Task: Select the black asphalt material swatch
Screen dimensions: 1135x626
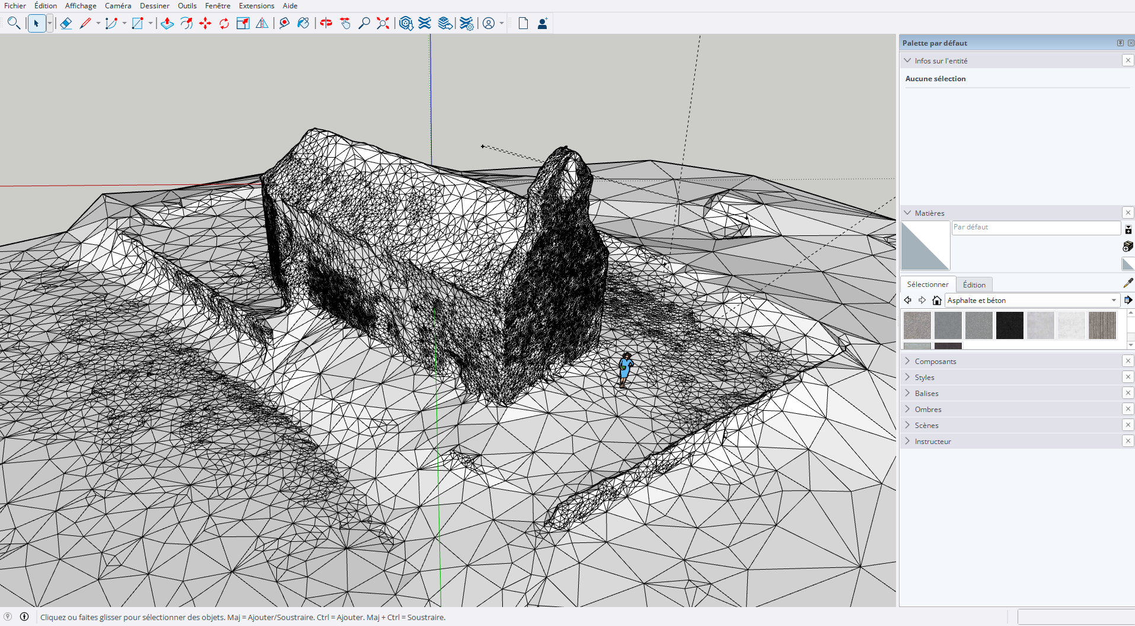Action: pos(1009,325)
